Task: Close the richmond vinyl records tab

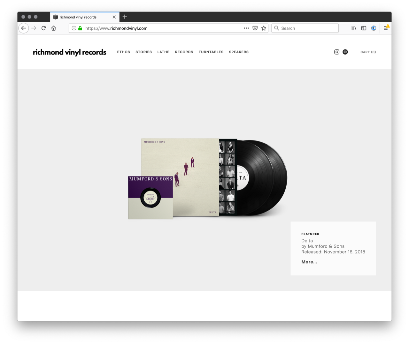Action: click(114, 17)
